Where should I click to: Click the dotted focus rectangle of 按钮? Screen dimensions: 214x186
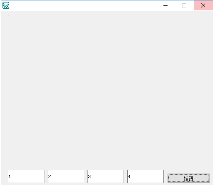tap(189, 178)
